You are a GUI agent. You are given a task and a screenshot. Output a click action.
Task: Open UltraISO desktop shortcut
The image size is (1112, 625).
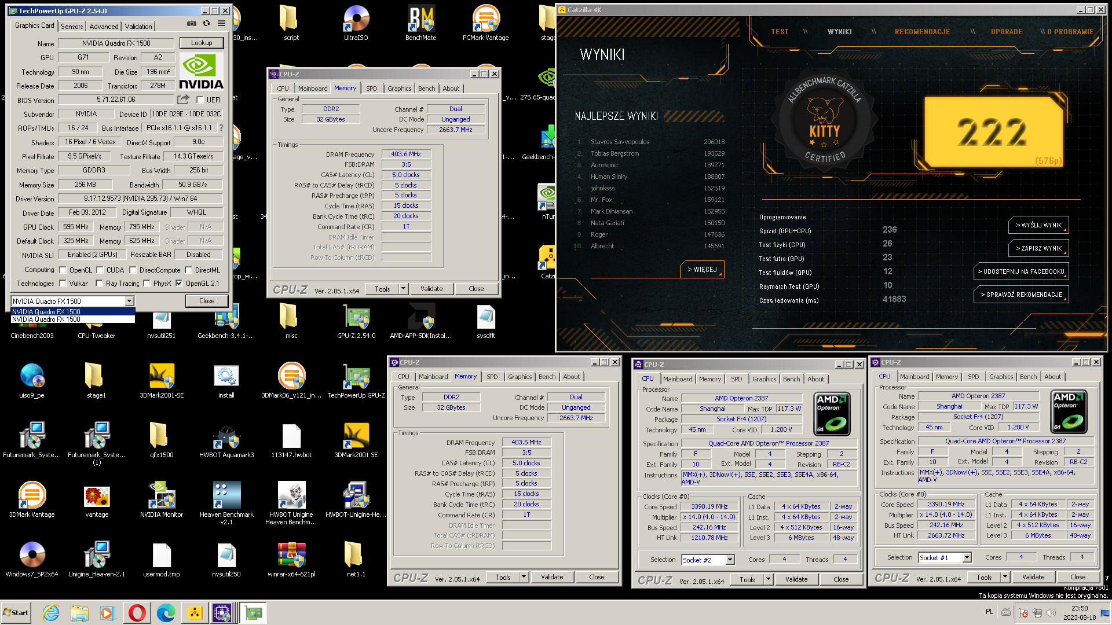click(356, 23)
